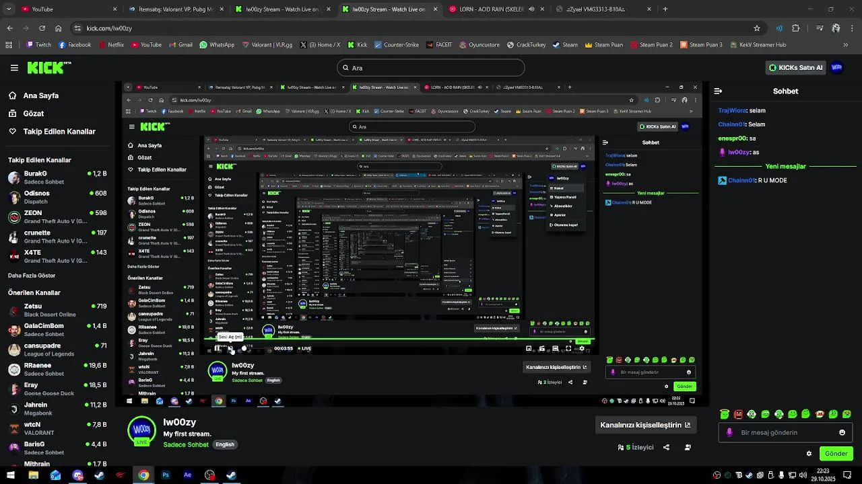Open the Valorant VLR.gg bookmark
Image resolution: width=862 pixels, height=484 pixels.
(x=267, y=45)
